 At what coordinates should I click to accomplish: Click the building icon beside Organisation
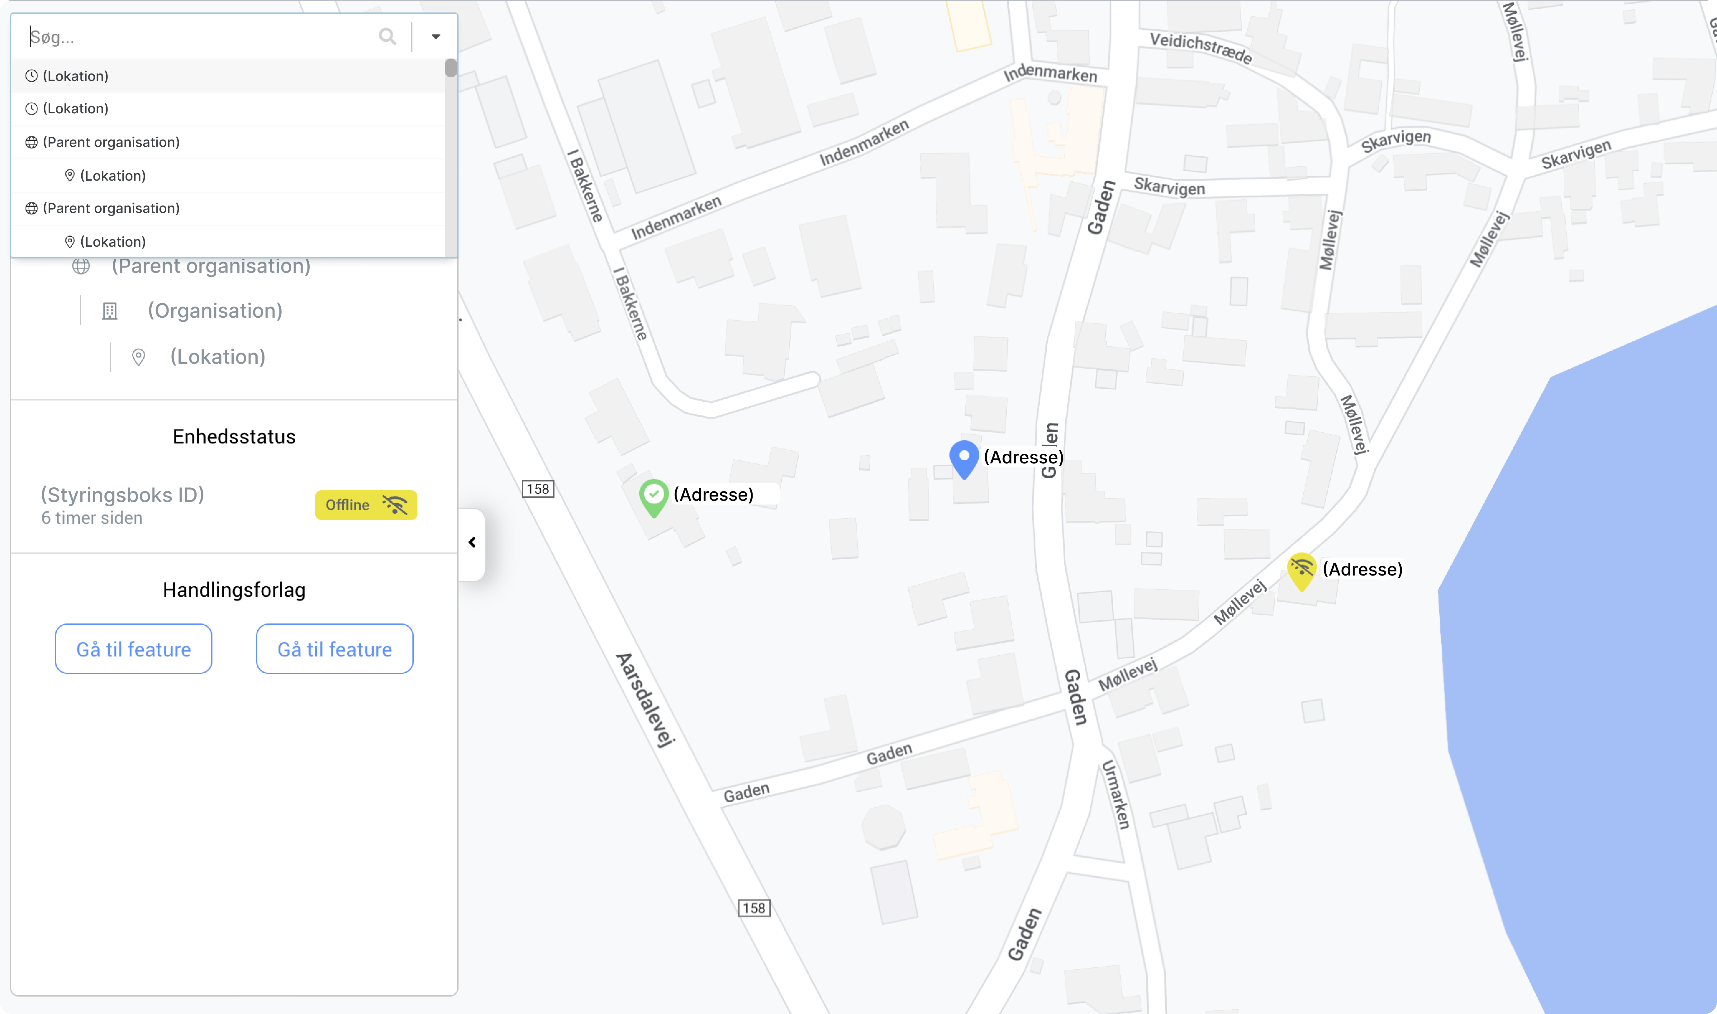pyautogui.click(x=110, y=311)
